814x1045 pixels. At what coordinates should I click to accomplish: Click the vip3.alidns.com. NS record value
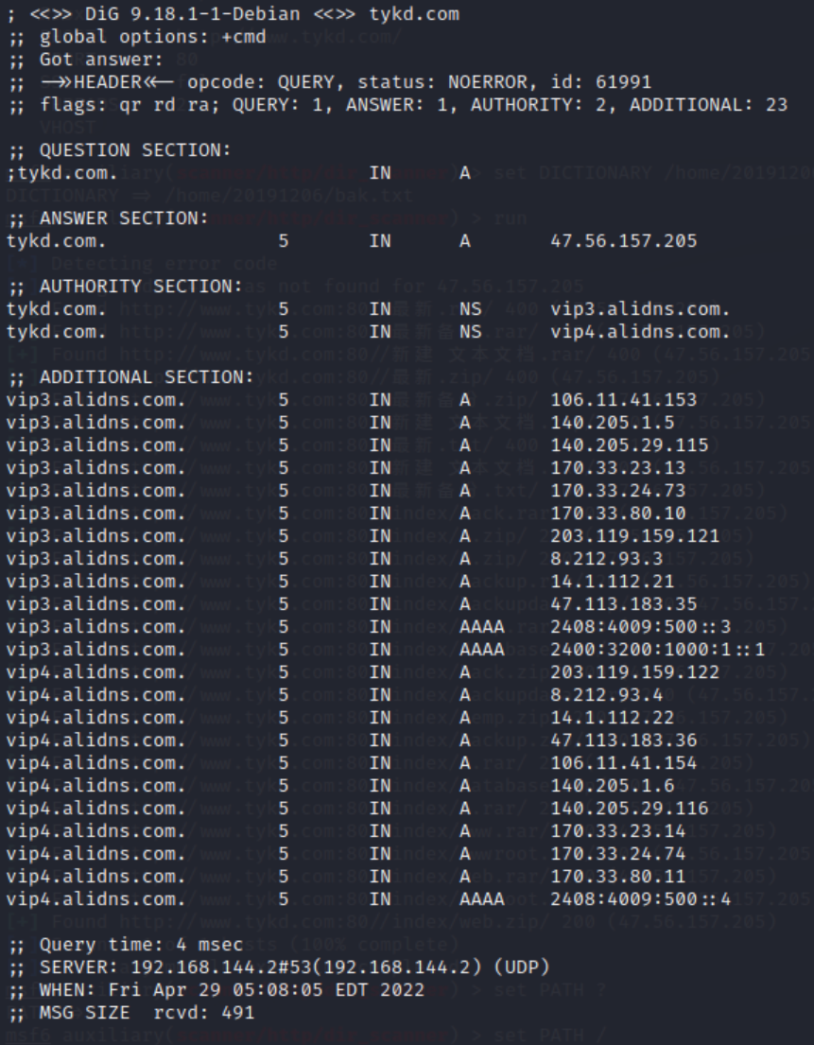640,309
